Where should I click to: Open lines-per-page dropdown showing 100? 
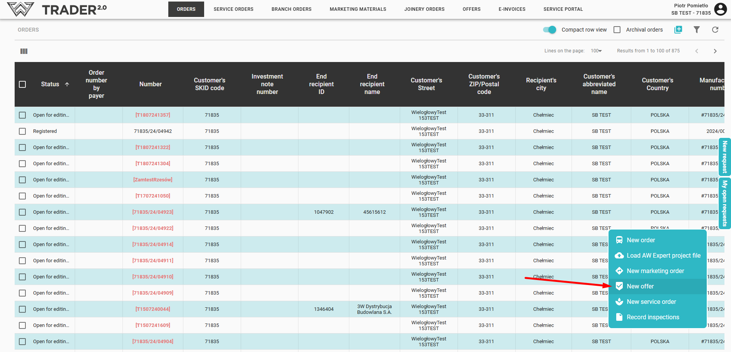tap(596, 51)
